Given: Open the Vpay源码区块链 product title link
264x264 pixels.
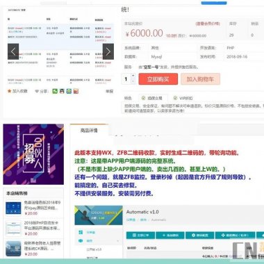Looking at the screenshot, I should (42, 205).
